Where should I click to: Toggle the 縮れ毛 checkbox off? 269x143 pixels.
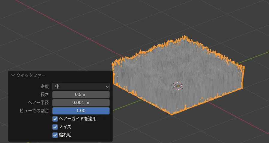(x=55, y=135)
